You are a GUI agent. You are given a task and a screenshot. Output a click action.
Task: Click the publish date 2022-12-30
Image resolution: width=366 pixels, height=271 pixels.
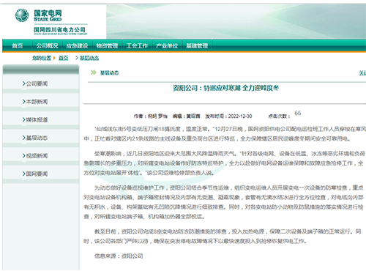(240, 116)
